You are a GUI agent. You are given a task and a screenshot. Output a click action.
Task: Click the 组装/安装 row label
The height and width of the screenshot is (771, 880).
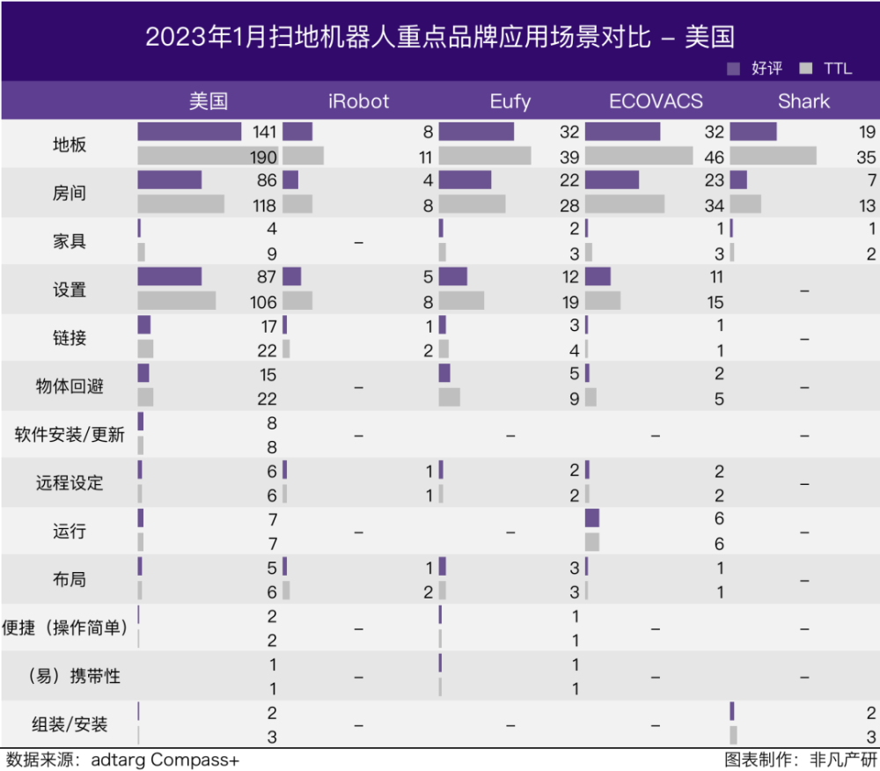[70, 723]
